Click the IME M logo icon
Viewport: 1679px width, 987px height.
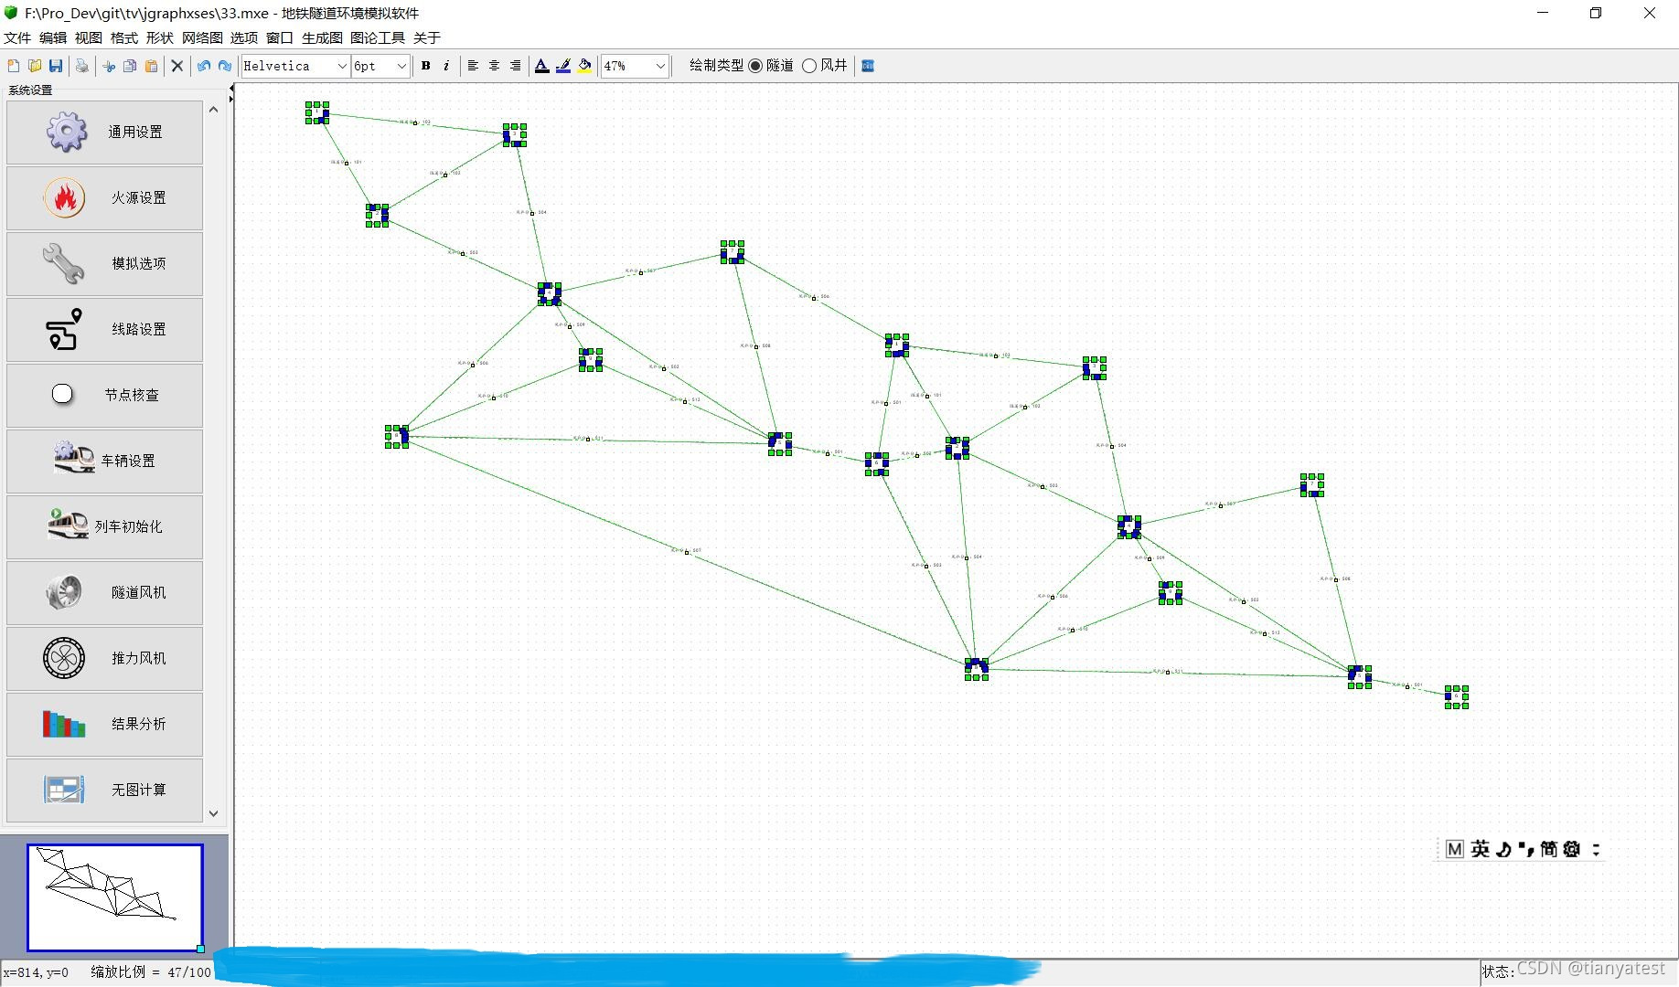click(x=1454, y=849)
